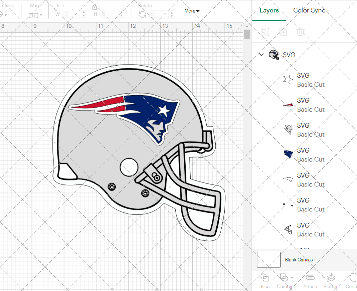Click the width field stepper arrows
357x291 pixels.
click(x=84, y=14)
